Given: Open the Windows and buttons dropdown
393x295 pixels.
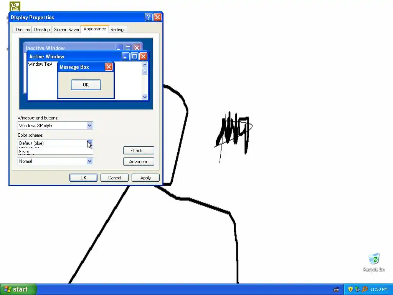Looking at the screenshot, I should click(90, 126).
